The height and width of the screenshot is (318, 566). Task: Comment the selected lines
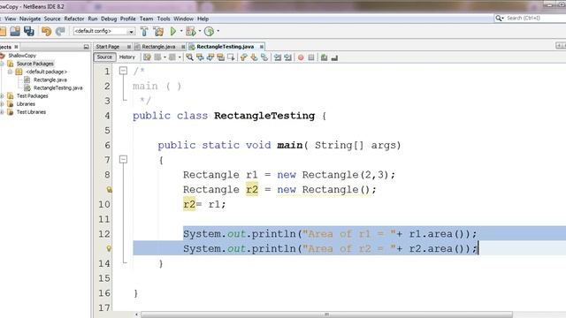click(325, 57)
